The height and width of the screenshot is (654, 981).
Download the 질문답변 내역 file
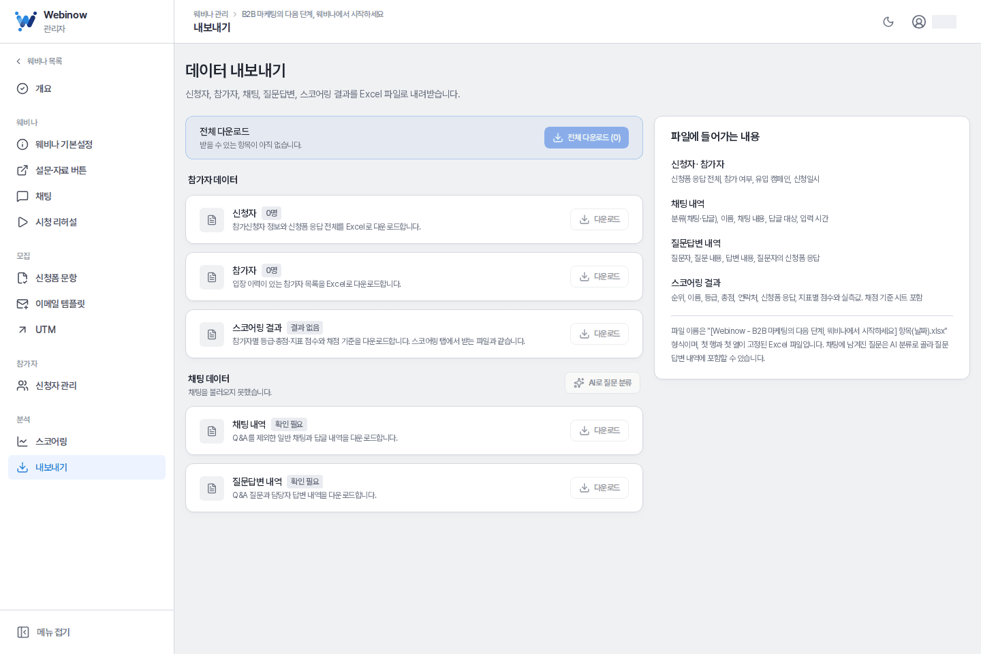point(599,488)
